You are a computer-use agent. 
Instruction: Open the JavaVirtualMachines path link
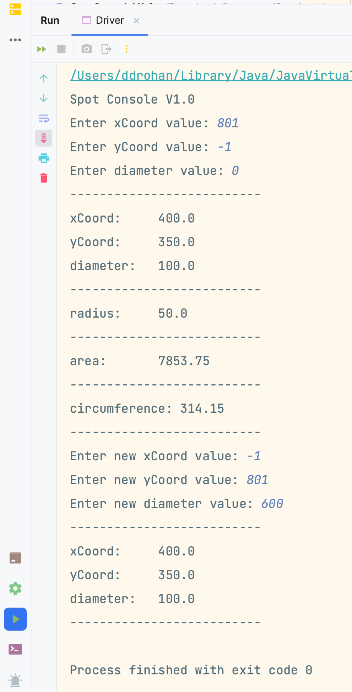210,76
